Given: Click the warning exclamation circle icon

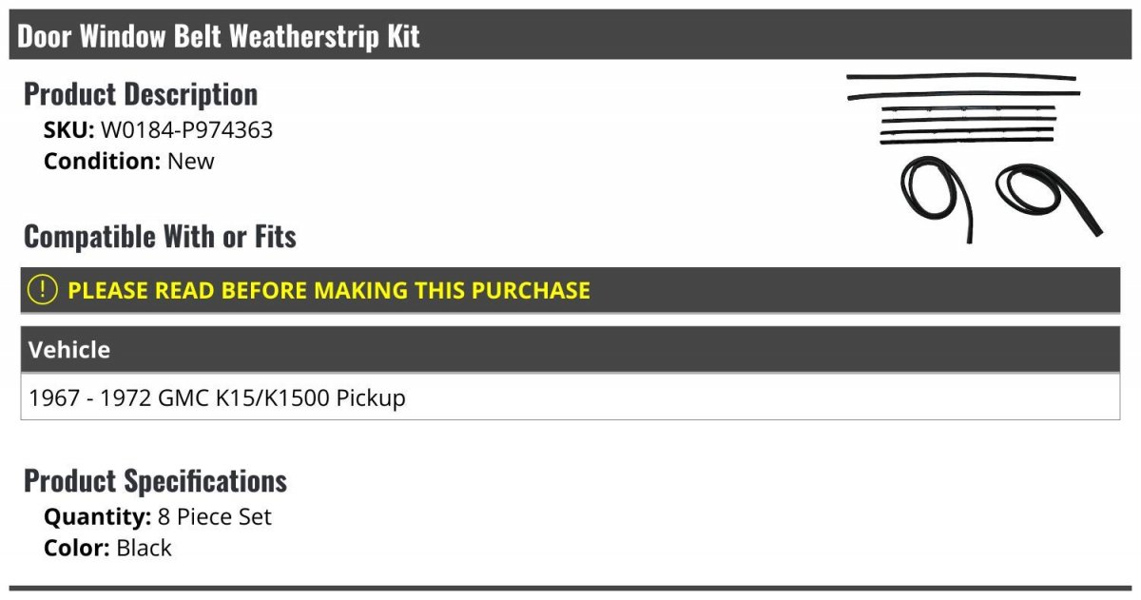Looking at the screenshot, I should tap(43, 290).
